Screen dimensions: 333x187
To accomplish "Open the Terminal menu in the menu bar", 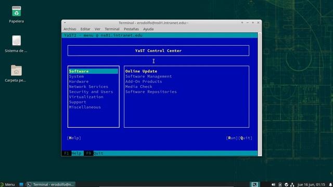I will 112,29.
